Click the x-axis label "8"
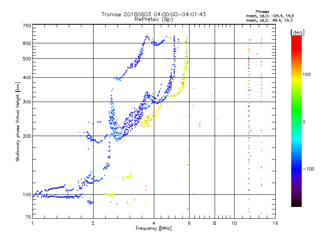 (x=215, y=223)
